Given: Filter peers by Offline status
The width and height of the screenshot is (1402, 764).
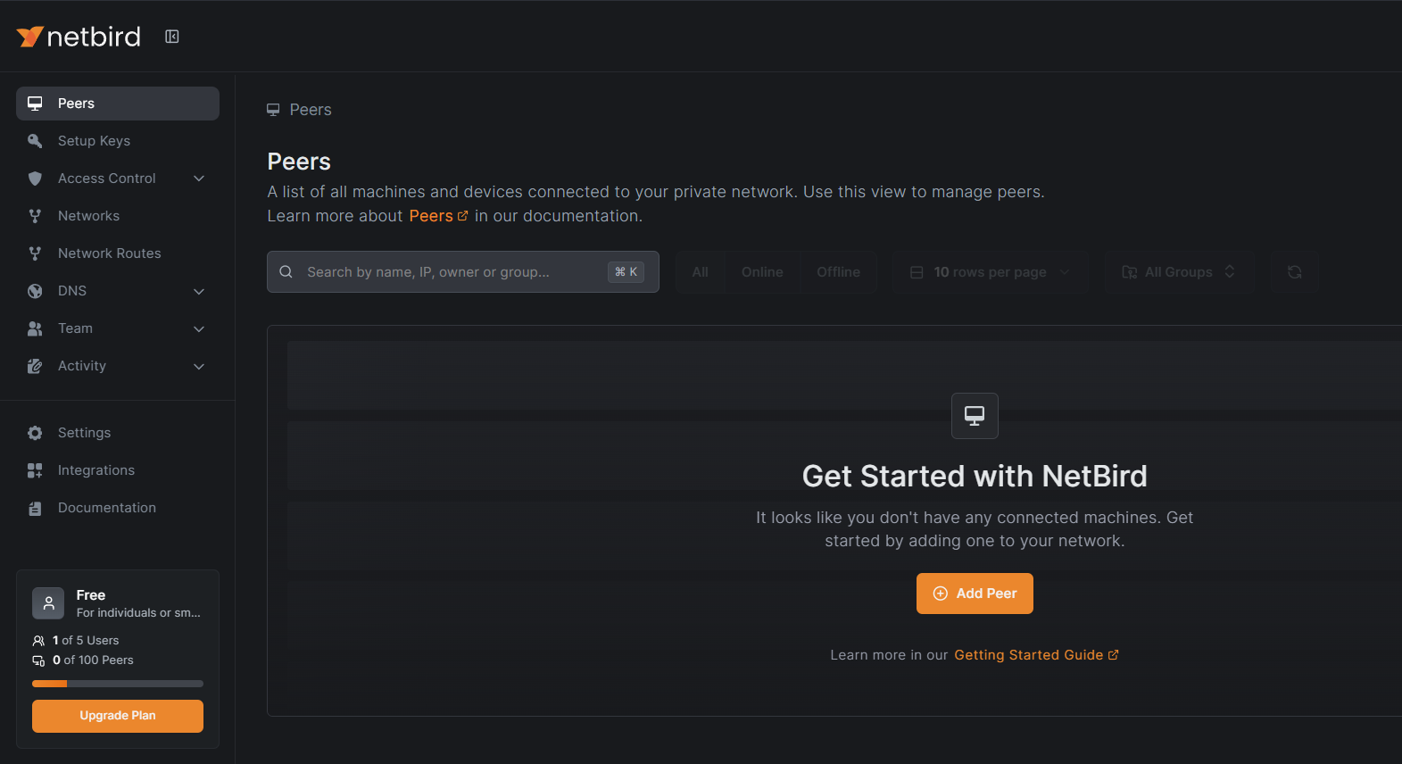Looking at the screenshot, I should [838, 272].
